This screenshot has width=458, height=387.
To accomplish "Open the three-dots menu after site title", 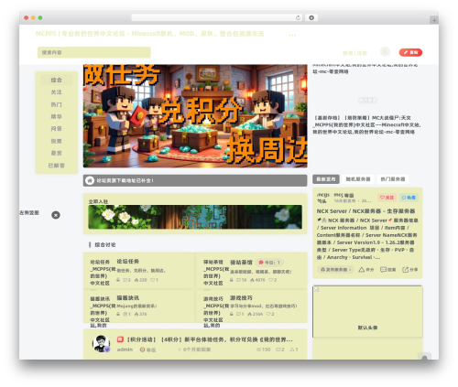I will coord(292,35).
